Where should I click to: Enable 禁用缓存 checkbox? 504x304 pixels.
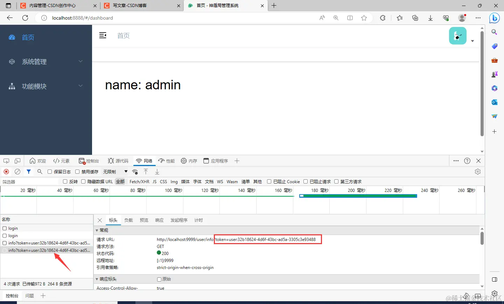point(77,172)
